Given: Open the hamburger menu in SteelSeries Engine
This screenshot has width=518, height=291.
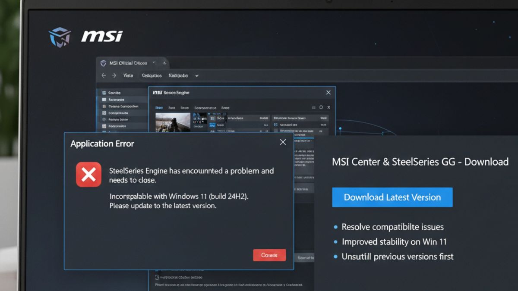Looking at the screenshot, I should pos(313,107).
